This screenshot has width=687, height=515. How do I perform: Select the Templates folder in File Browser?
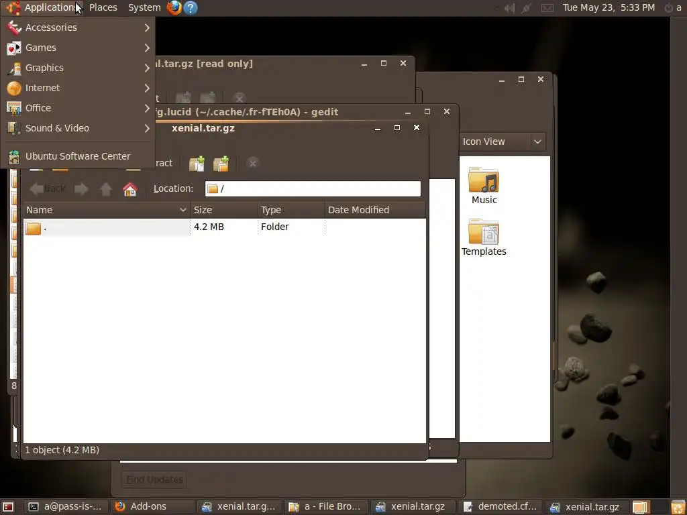pyautogui.click(x=484, y=237)
